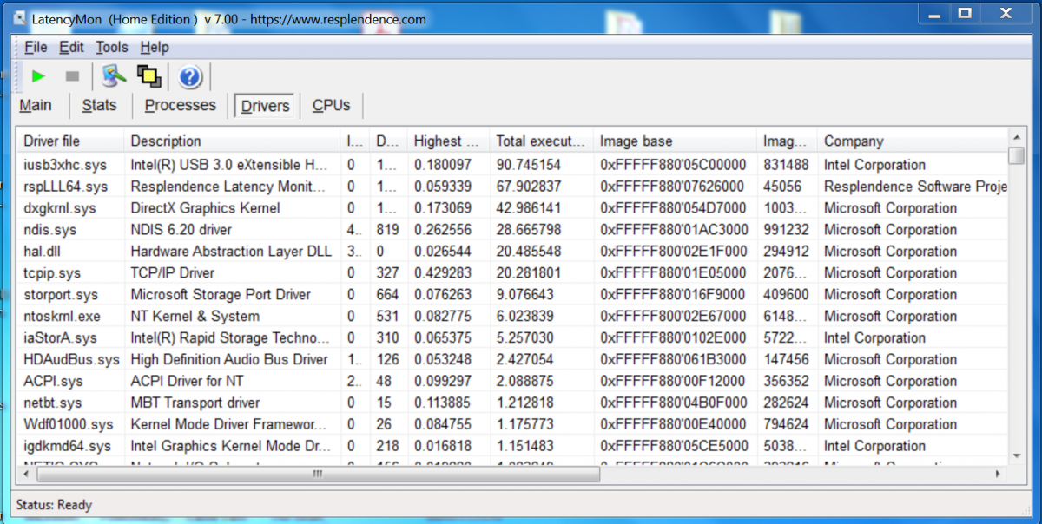Click total execution value 90.745154

(528, 165)
